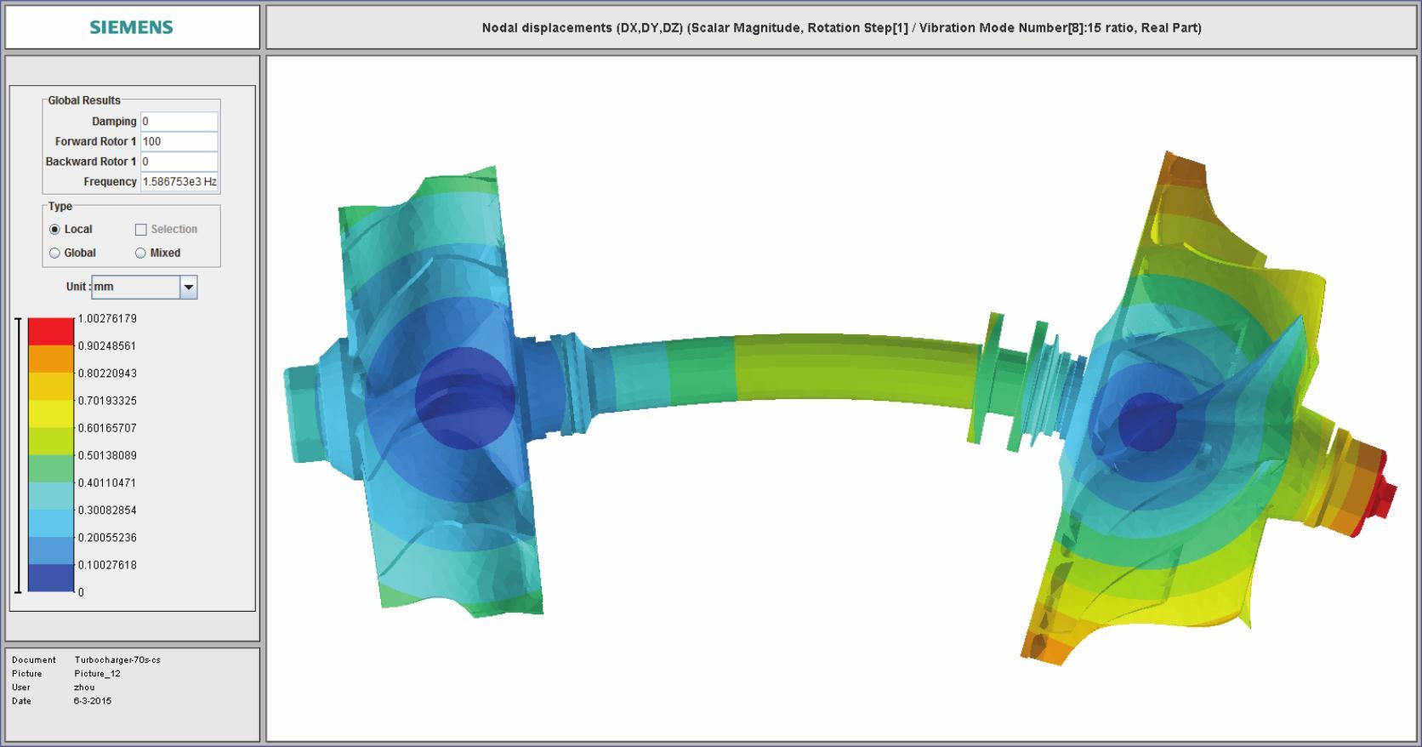Choose the Global type radio button
This screenshot has height=747, width=1422.
click(x=55, y=254)
